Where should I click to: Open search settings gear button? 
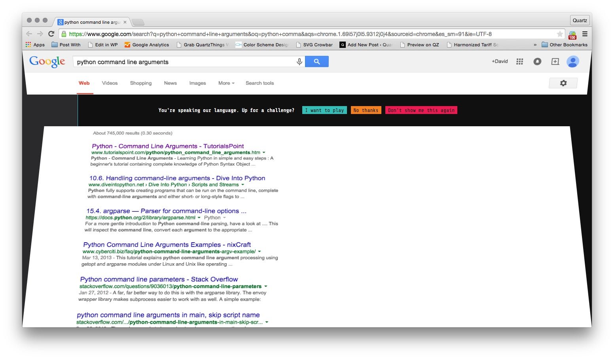click(563, 83)
